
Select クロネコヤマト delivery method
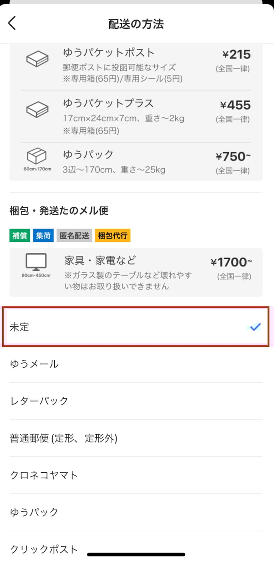point(44,475)
